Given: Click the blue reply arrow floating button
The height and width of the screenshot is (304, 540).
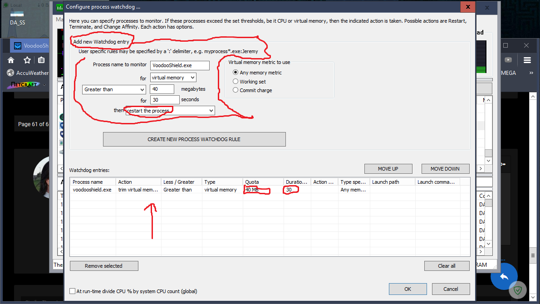Looking at the screenshot, I should tap(504, 276).
